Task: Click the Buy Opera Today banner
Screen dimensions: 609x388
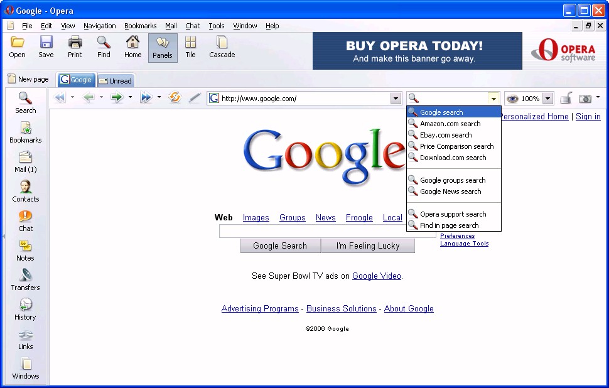Action: 417,51
